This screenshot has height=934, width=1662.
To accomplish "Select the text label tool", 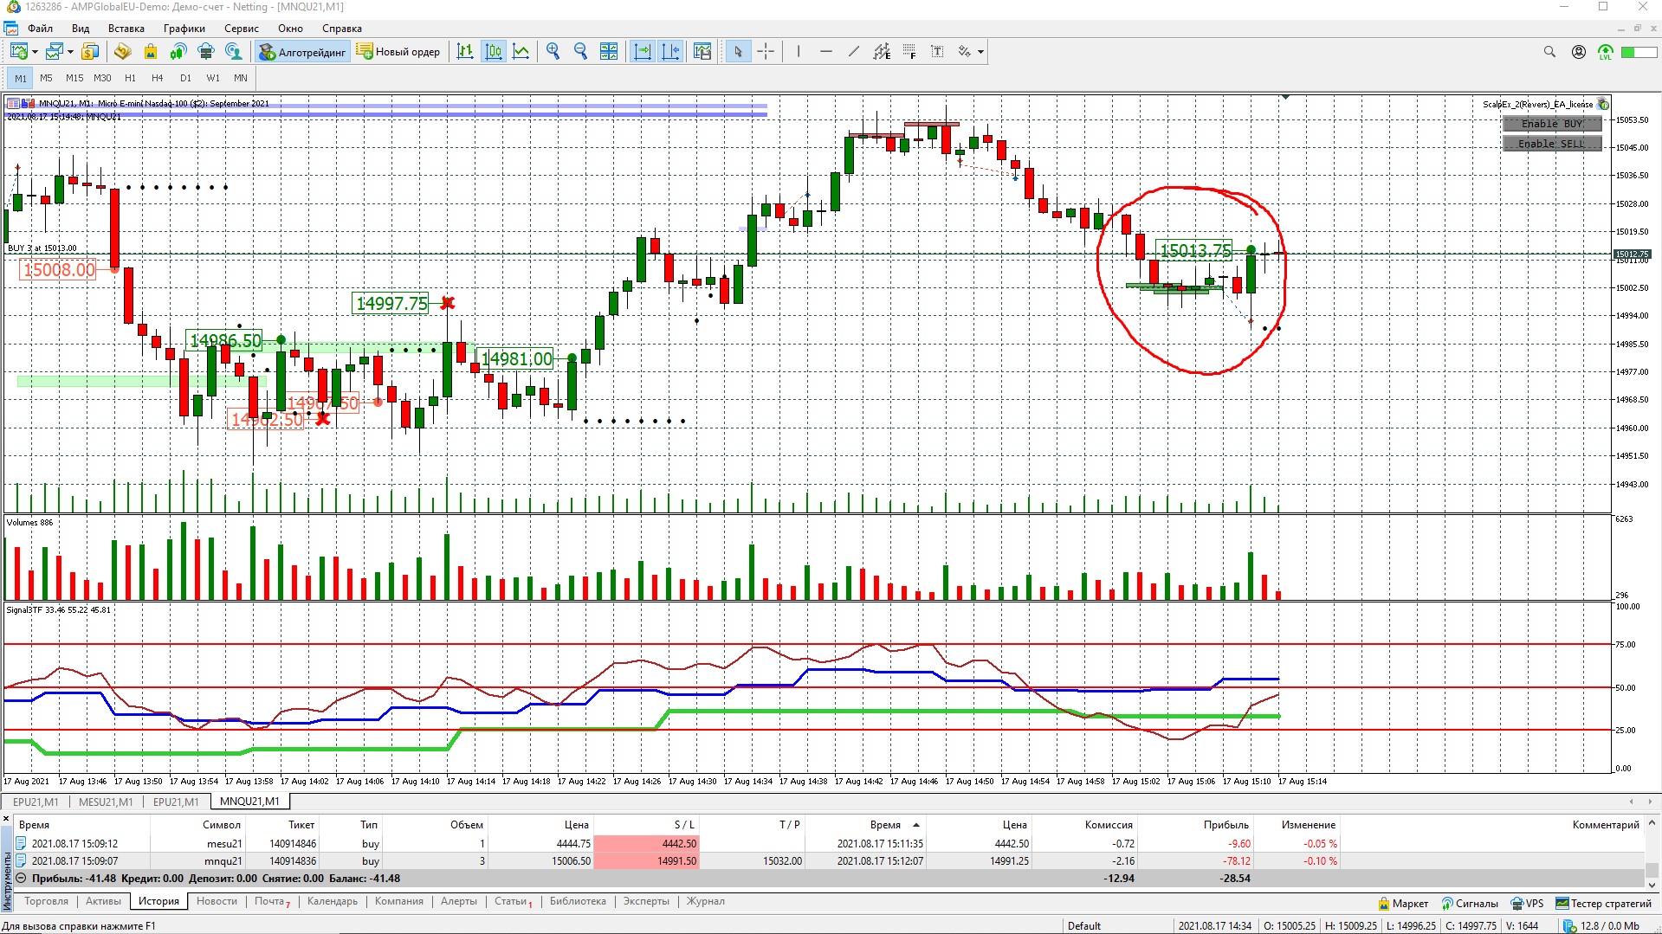I will (937, 52).
